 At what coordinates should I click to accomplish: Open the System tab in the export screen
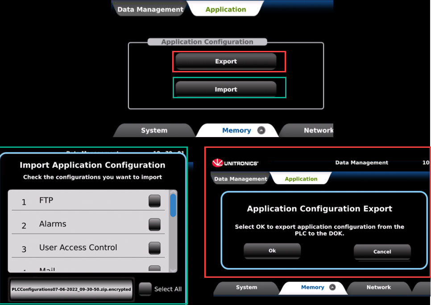(x=246, y=288)
